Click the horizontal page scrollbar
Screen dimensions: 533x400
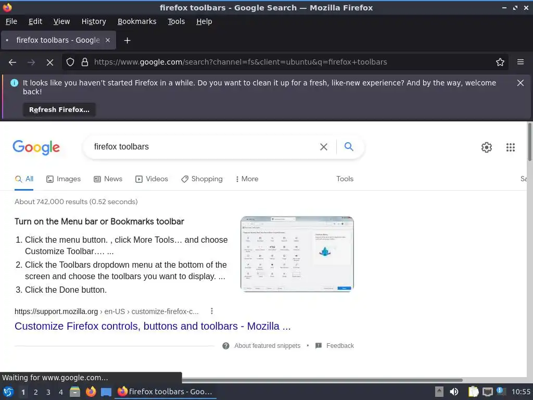pyautogui.click(x=322, y=380)
